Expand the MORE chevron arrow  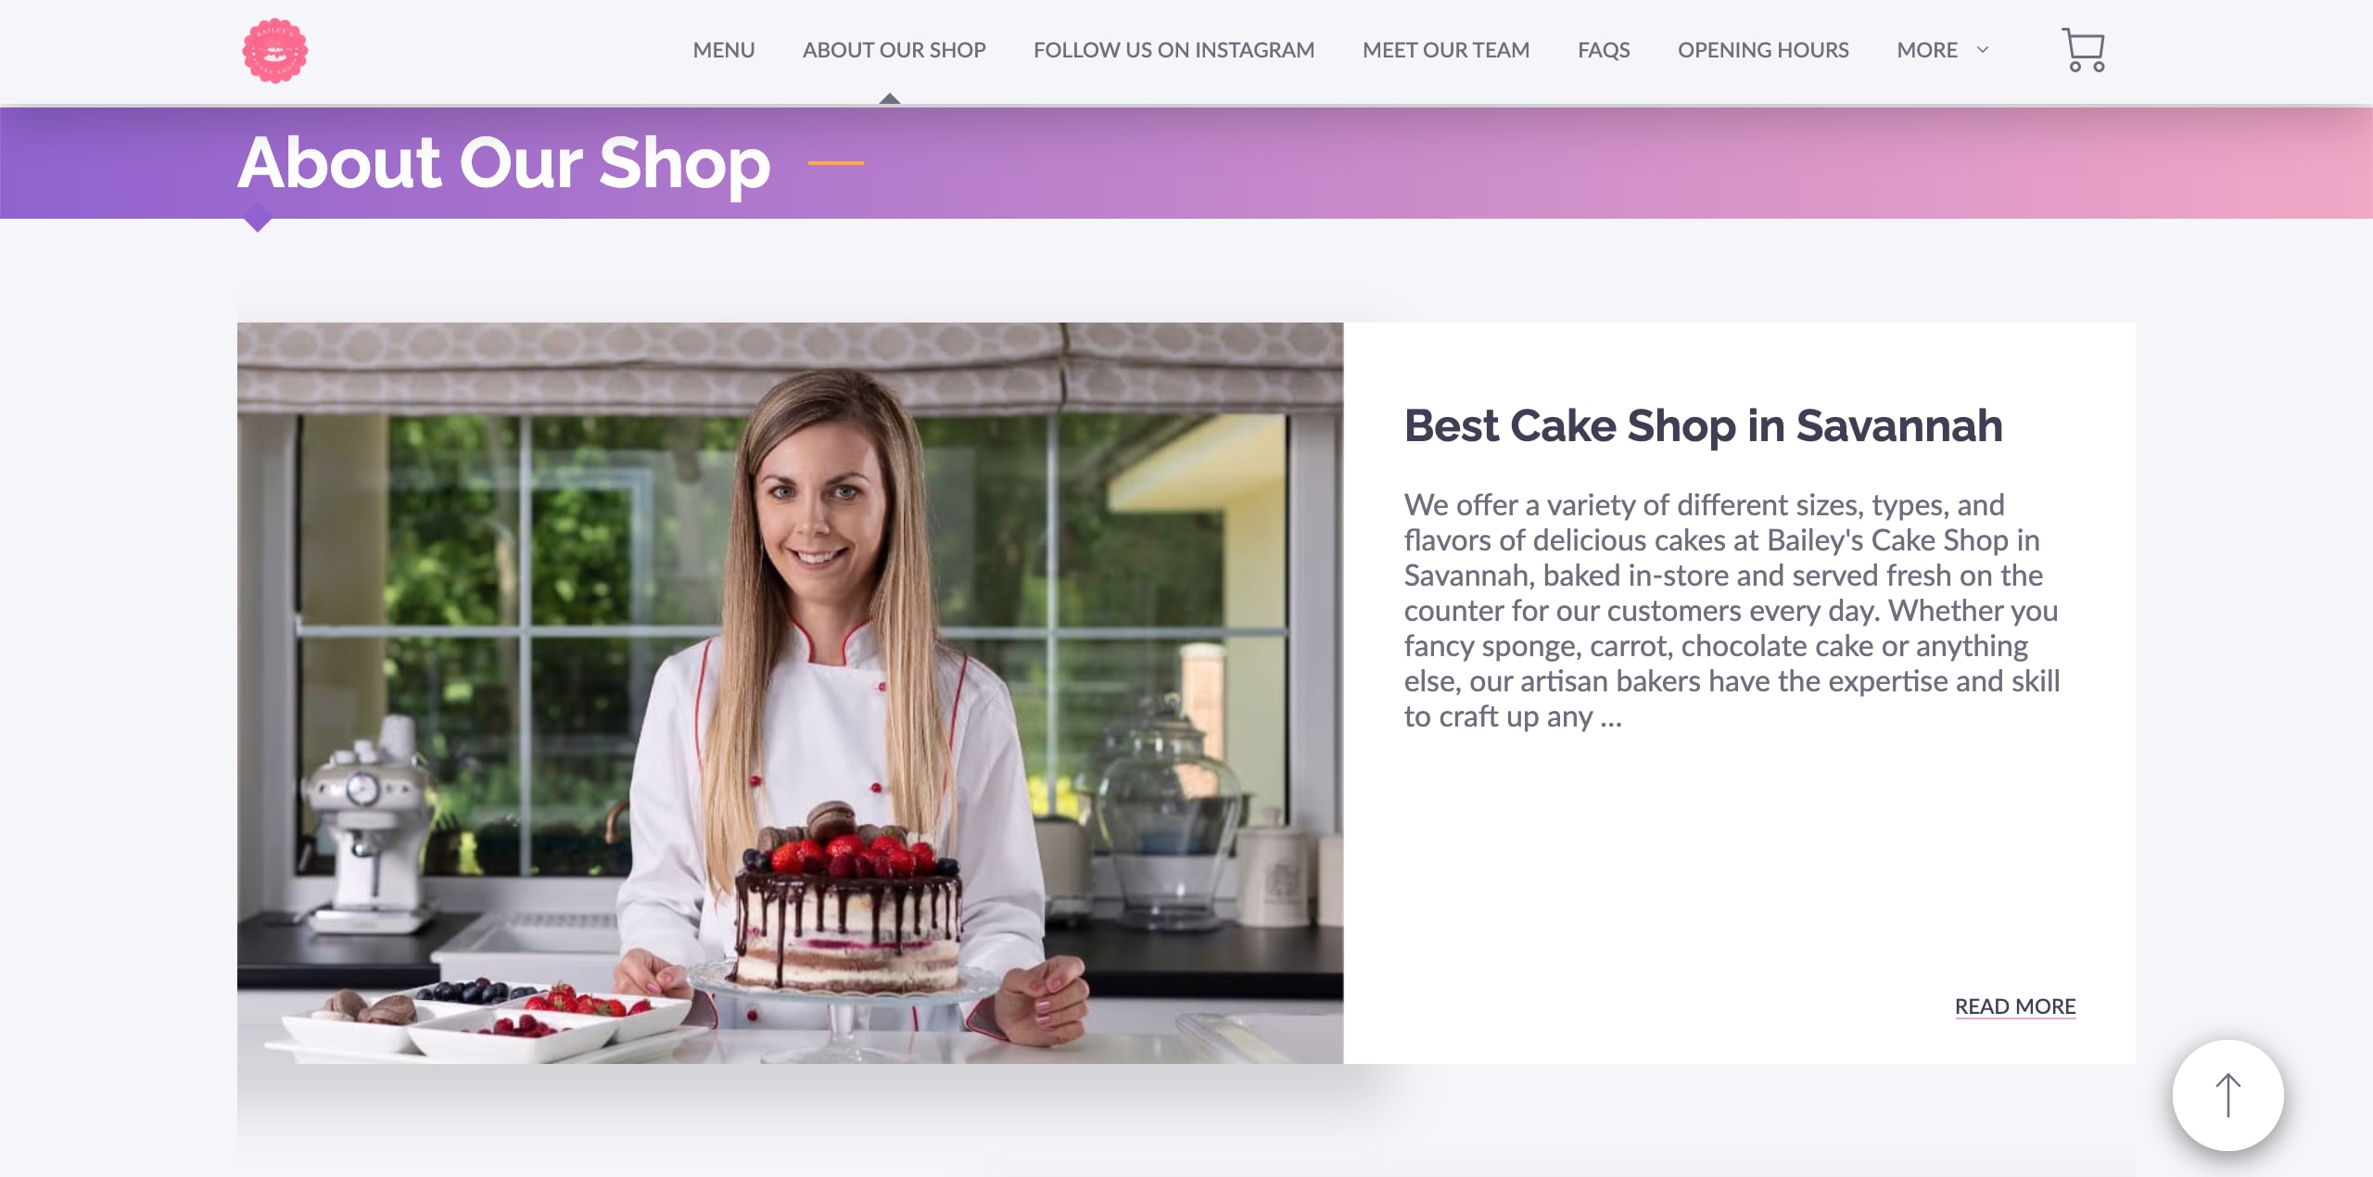click(x=1983, y=50)
